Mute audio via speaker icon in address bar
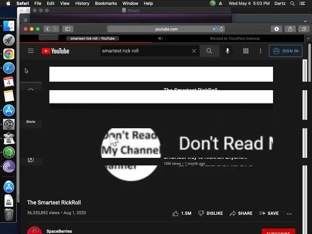This screenshot has height=234, width=312. tap(215, 29)
